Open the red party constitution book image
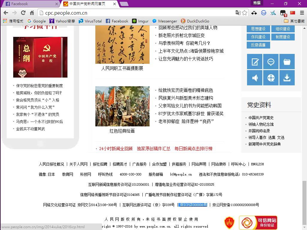The width and height of the screenshot is (307, 230). [x=40, y=57]
